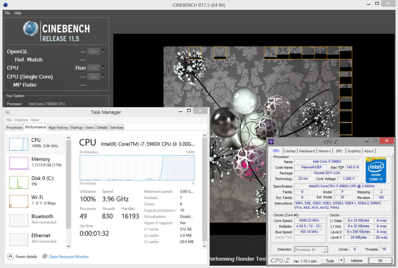Click the details pane scroll down arrow
Viewport: 398px width, 268px height.
pyautogui.click(x=205, y=246)
